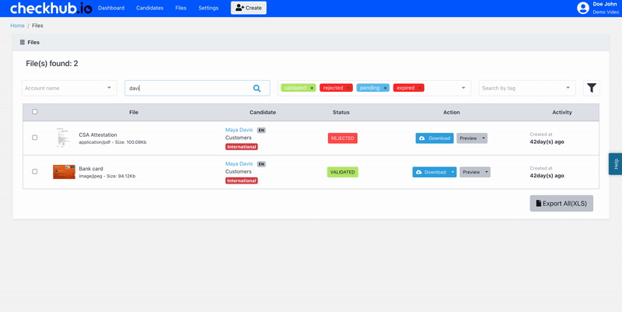Remove the validated status tag
622x312 pixels.
click(312, 88)
